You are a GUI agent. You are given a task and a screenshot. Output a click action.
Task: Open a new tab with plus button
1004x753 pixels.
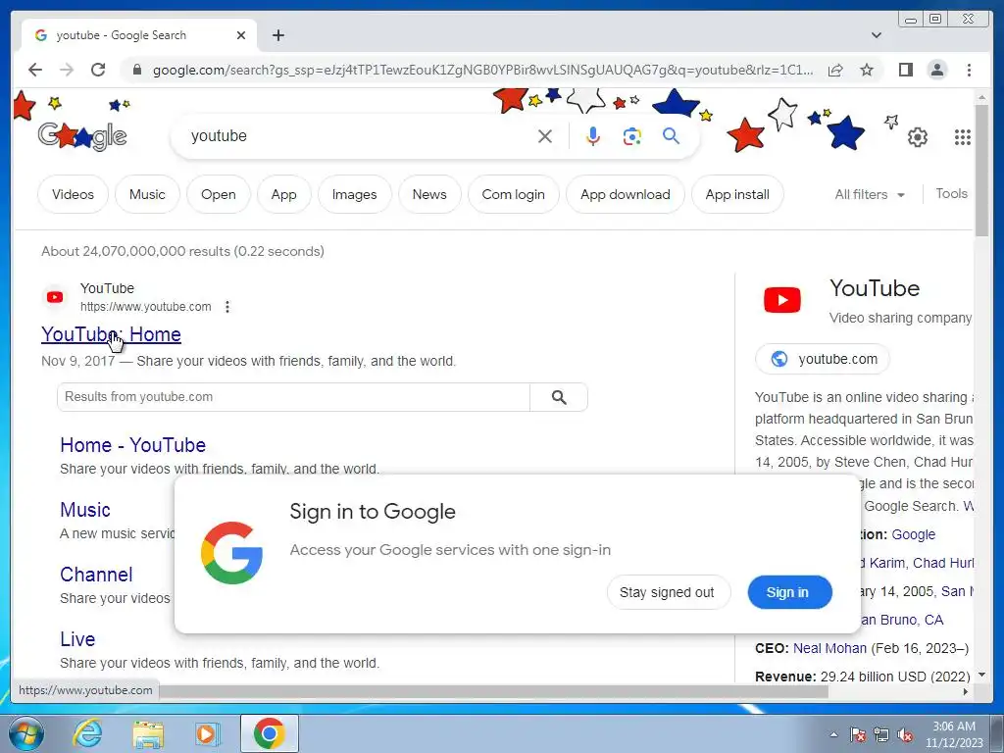(277, 35)
